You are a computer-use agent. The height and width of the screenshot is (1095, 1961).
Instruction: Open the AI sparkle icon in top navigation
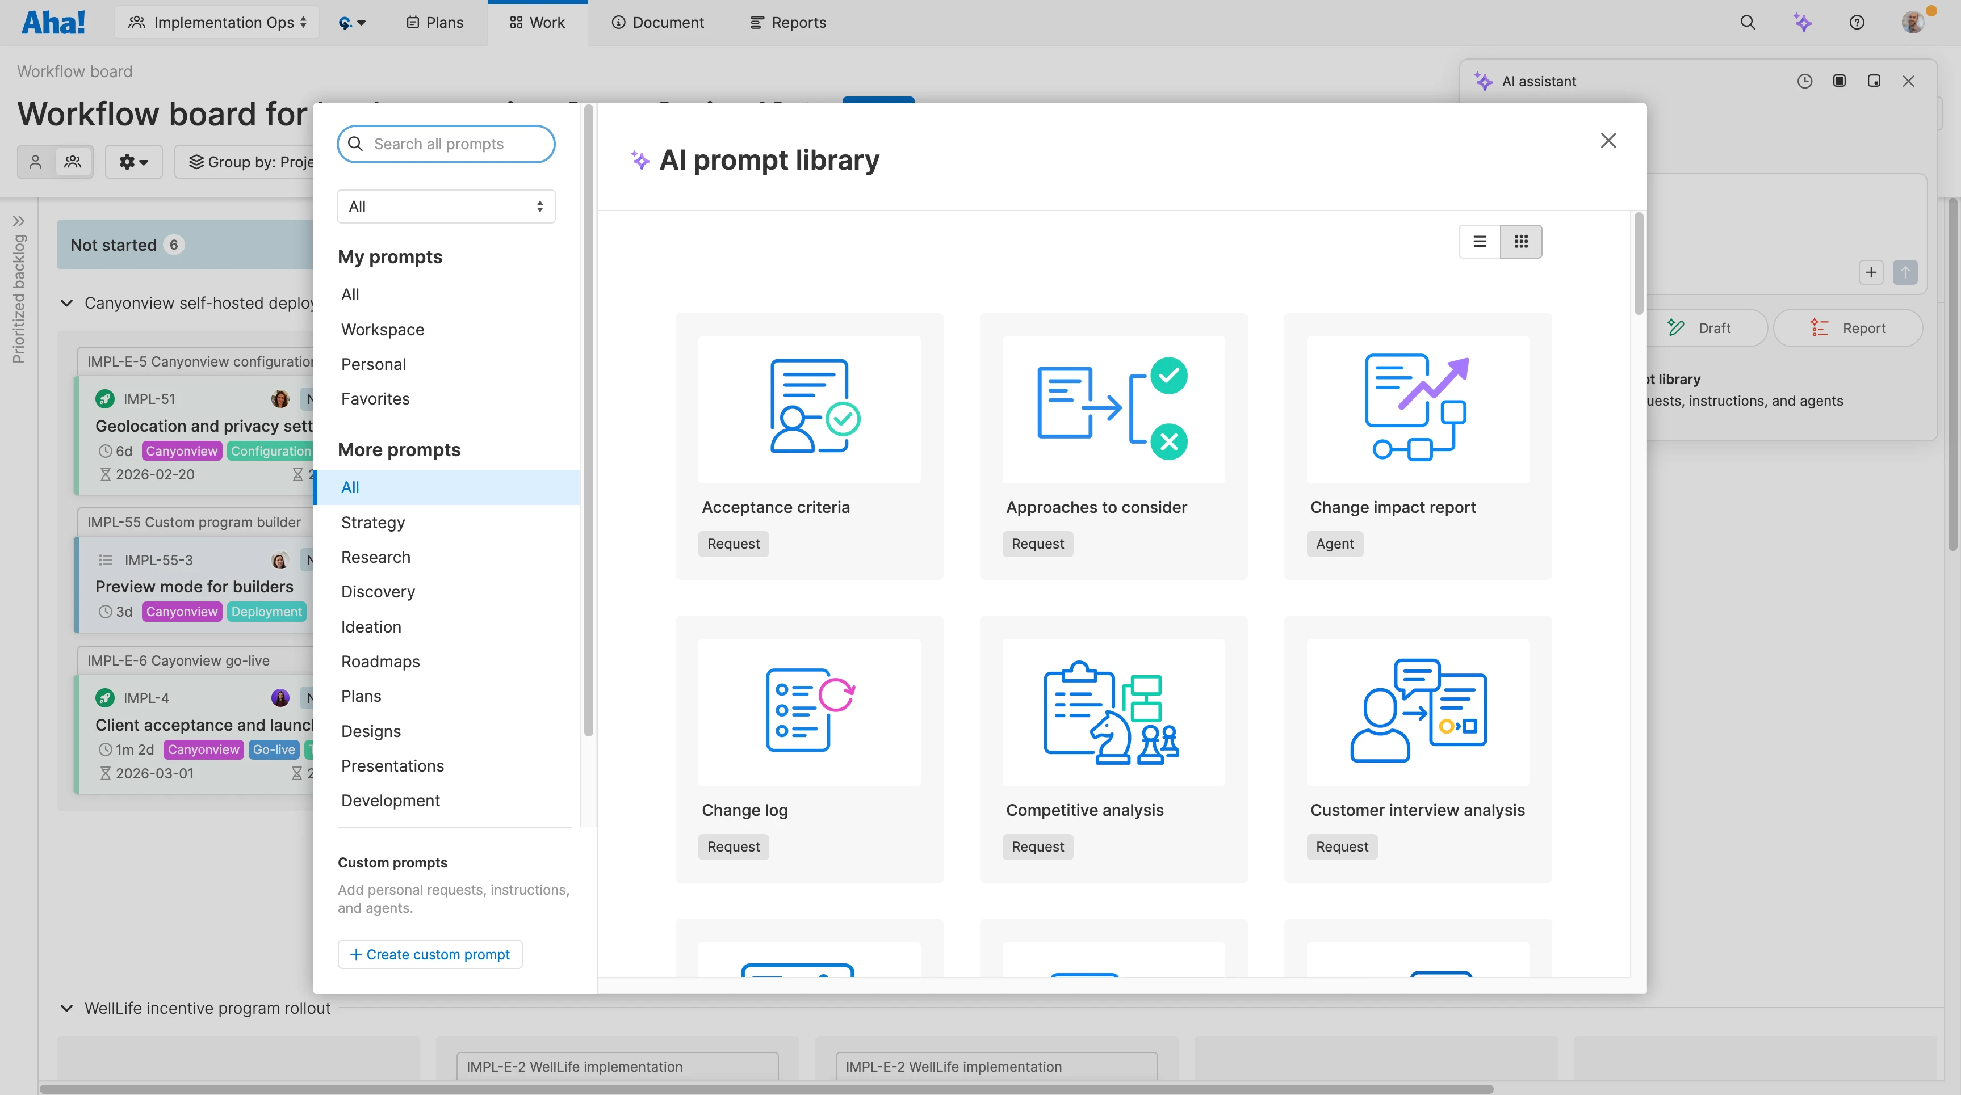pyautogui.click(x=1803, y=22)
